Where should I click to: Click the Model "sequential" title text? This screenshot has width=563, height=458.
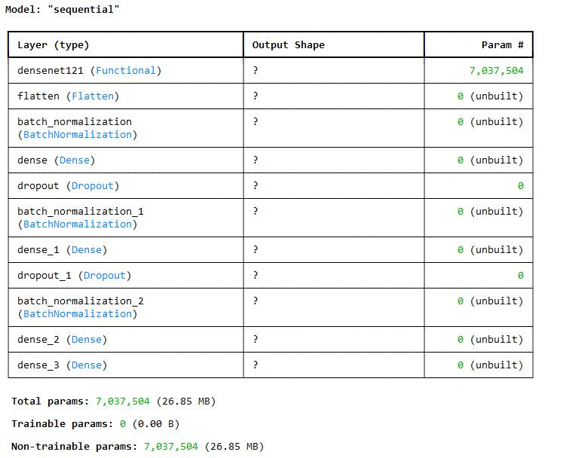pos(62,9)
